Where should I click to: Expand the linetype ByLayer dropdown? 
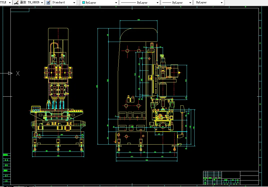tap(157, 2)
